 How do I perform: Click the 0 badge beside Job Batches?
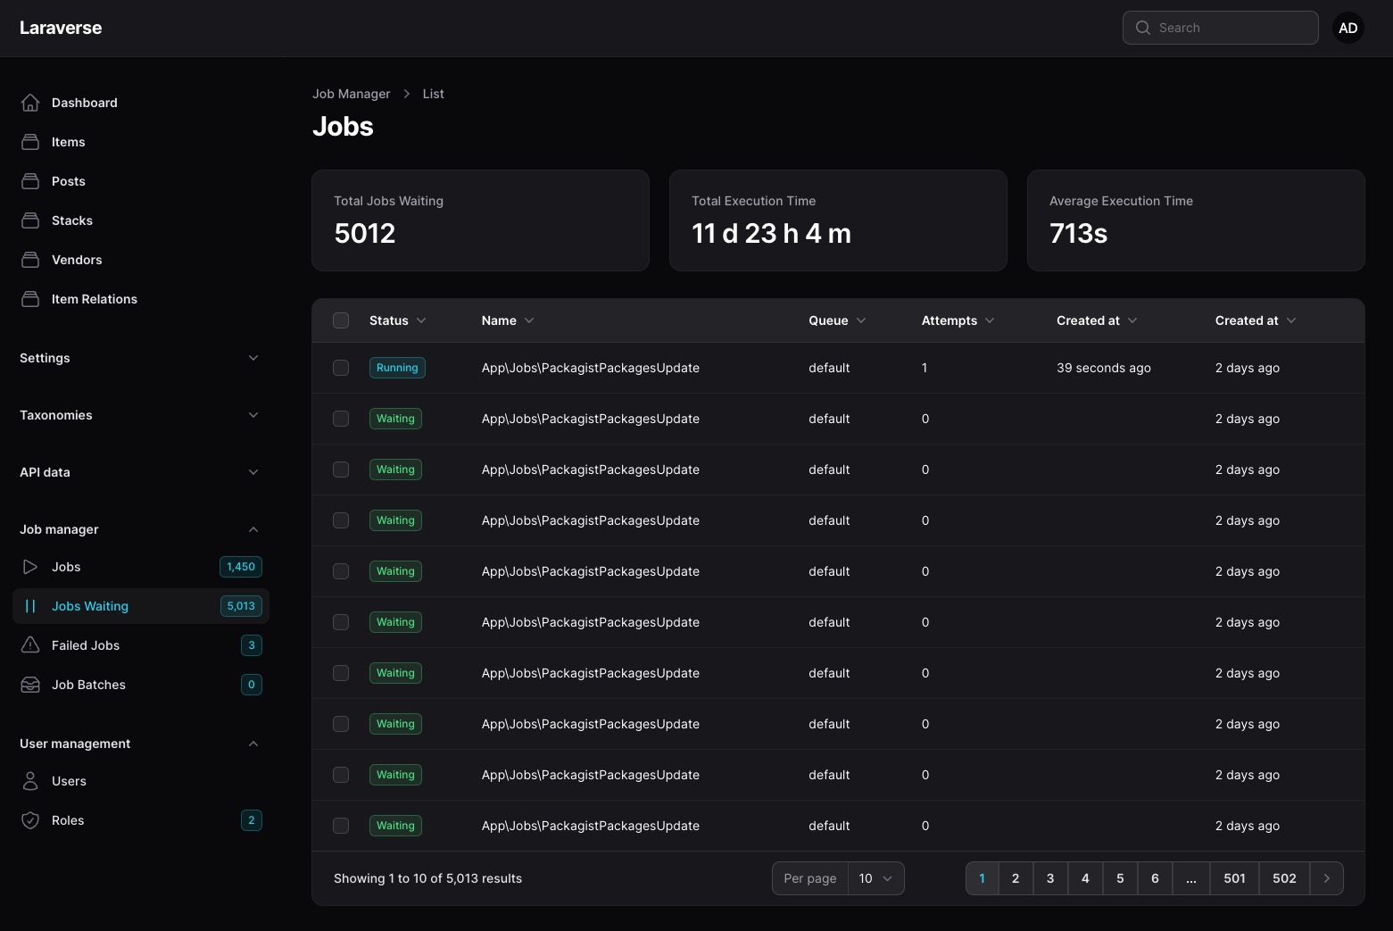[x=252, y=685]
